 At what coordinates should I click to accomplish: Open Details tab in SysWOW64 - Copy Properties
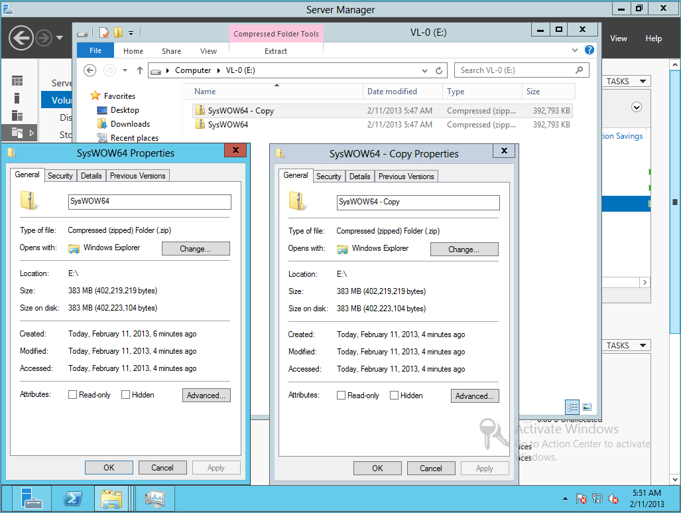coord(359,177)
